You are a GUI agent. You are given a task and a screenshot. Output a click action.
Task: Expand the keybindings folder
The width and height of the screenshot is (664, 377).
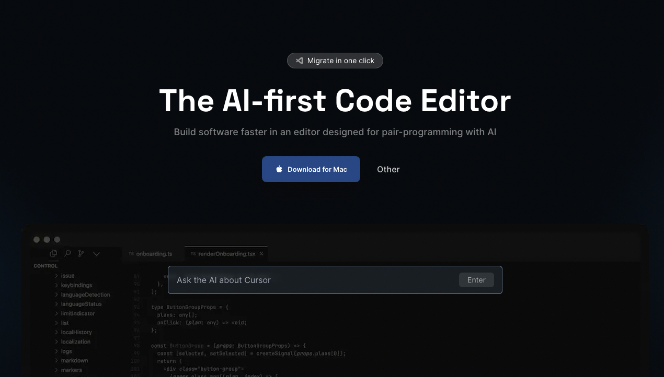pyautogui.click(x=74, y=285)
